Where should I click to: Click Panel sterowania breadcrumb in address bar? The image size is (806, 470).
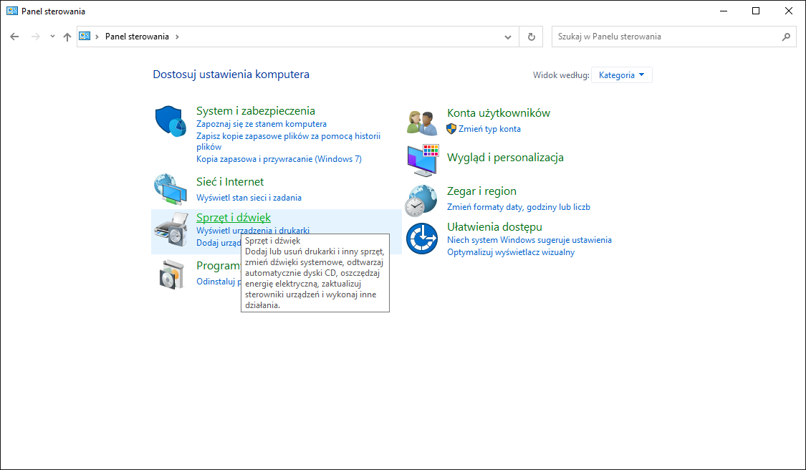tap(138, 37)
